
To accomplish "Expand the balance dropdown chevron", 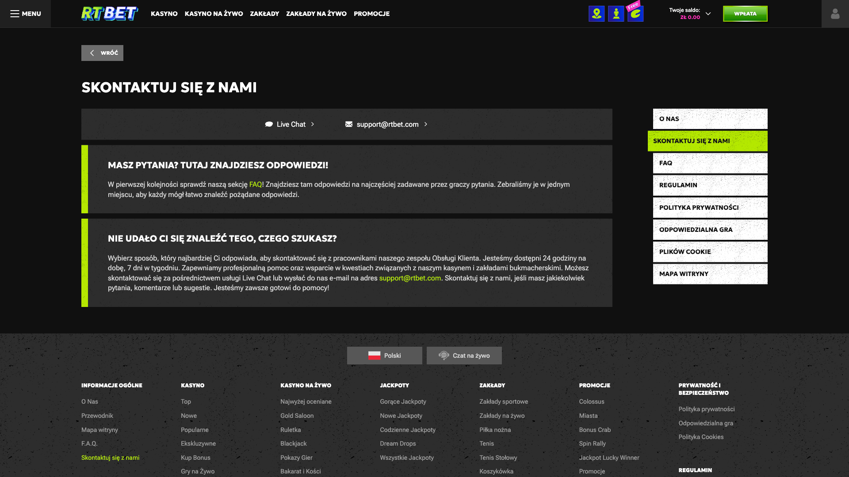I will click(708, 14).
